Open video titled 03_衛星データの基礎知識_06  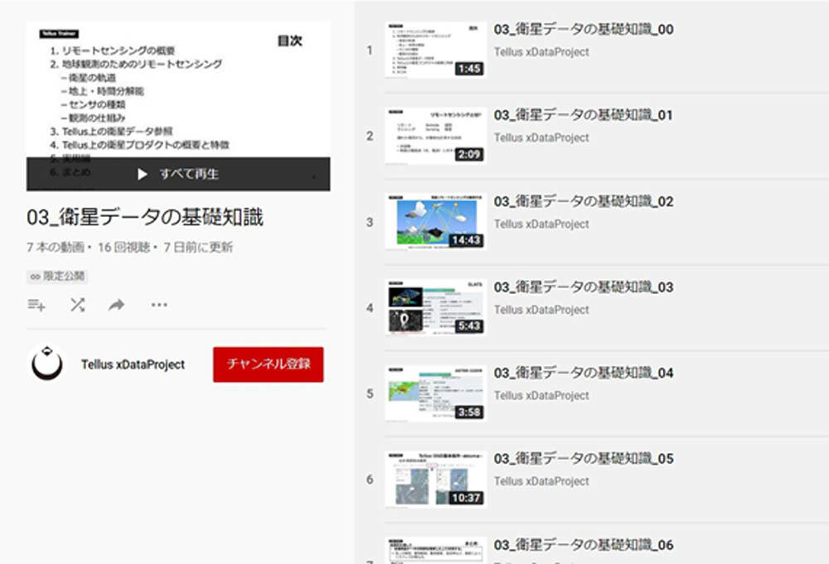pyautogui.click(x=584, y=545)
